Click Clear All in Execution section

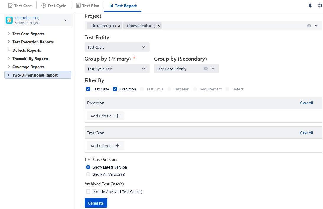(306, 103)
